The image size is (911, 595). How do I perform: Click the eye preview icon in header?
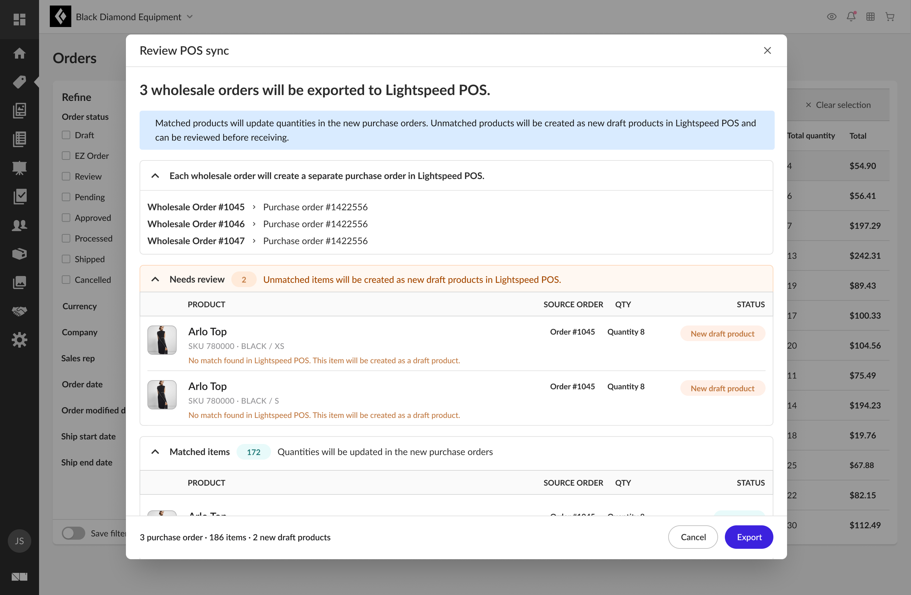pos(831,17)
